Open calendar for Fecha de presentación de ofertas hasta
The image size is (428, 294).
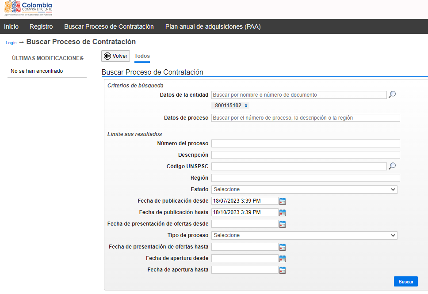[x=283, y=247]
